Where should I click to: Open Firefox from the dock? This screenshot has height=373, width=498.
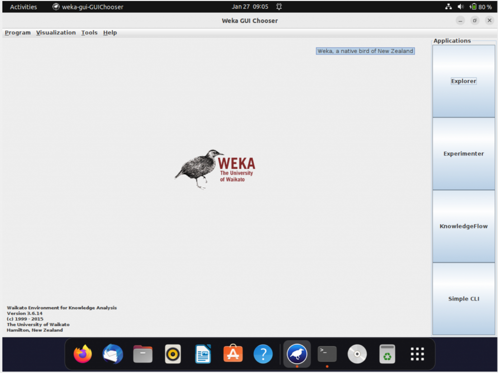[83, 354]
